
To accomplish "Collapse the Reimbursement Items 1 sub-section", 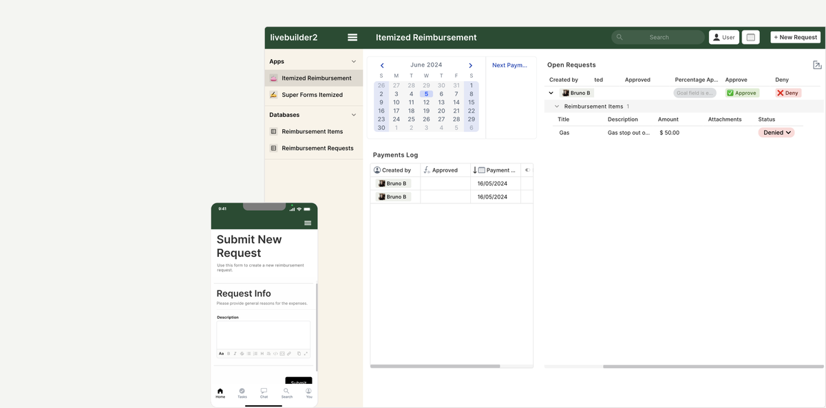I will click(557, 106).
